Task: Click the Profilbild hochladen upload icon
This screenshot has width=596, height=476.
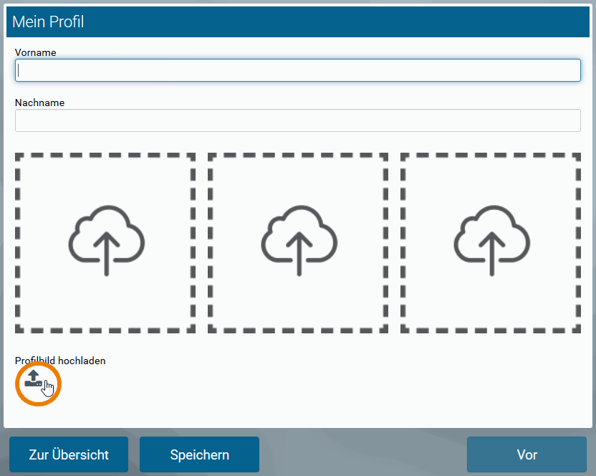Action: [34, 379]
